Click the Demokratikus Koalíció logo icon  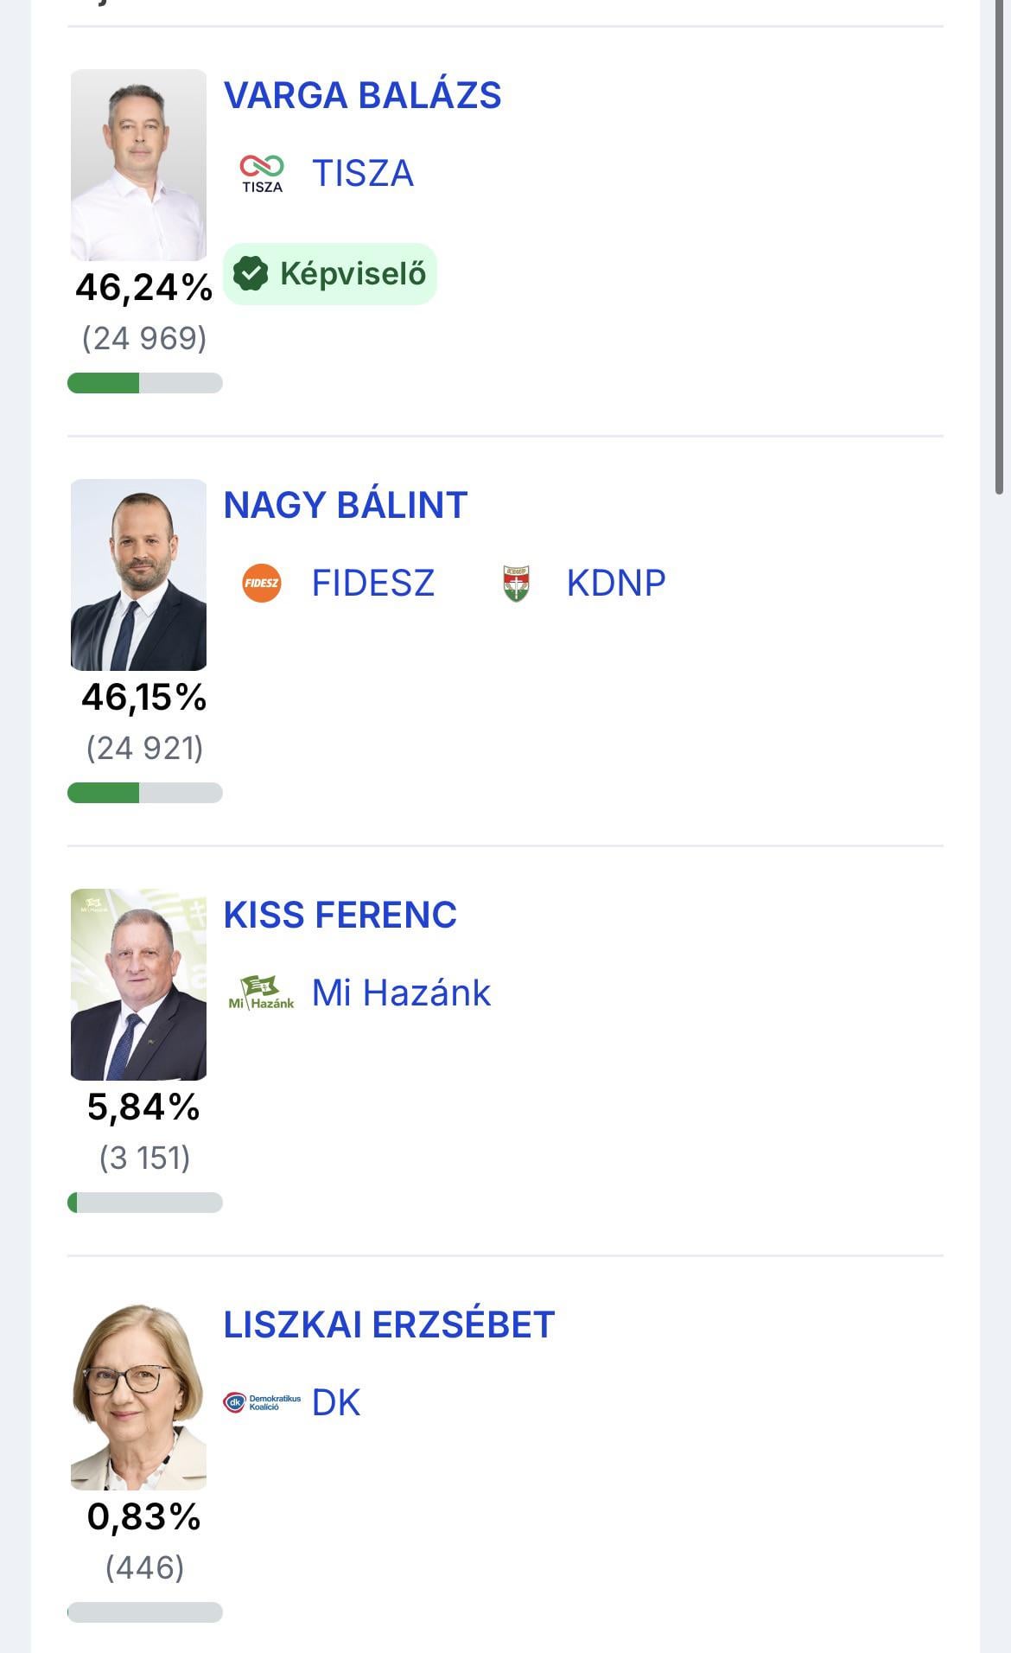(x=261, y=1402)
